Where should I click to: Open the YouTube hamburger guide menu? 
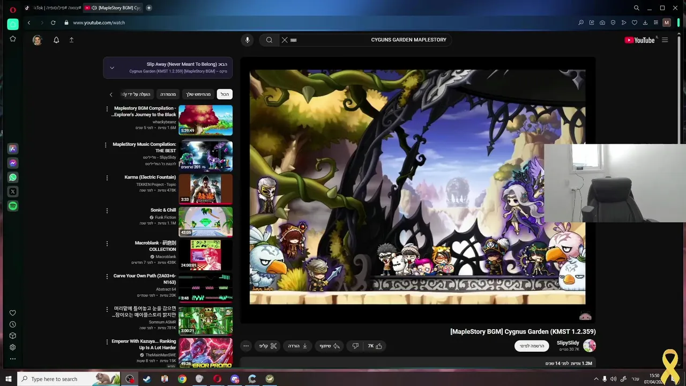tap(665, 40)
